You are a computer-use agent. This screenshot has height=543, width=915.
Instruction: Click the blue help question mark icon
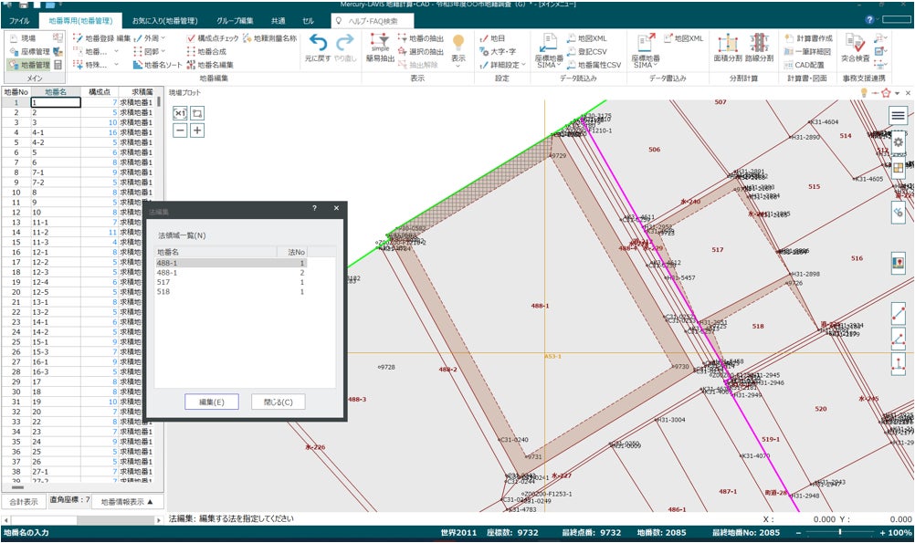(x=869, y=19)
